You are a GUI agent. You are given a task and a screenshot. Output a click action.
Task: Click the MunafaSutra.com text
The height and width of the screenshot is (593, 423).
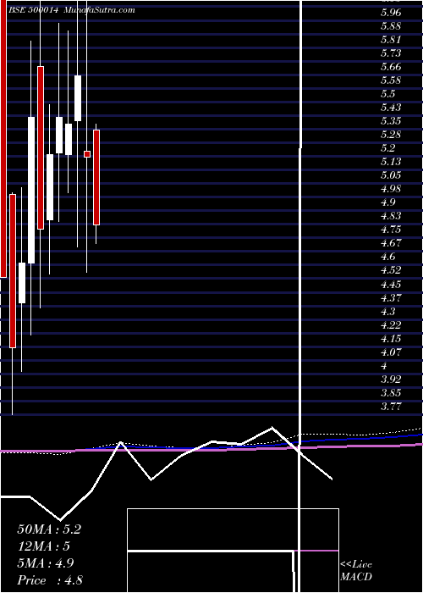pyautogui.click(x=99, y=10)
